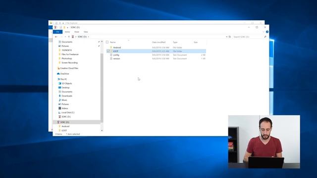The width and height of the screenshot is (317, 178).
Task: Click navigation pane scroll down arrow
Action: 102,131
